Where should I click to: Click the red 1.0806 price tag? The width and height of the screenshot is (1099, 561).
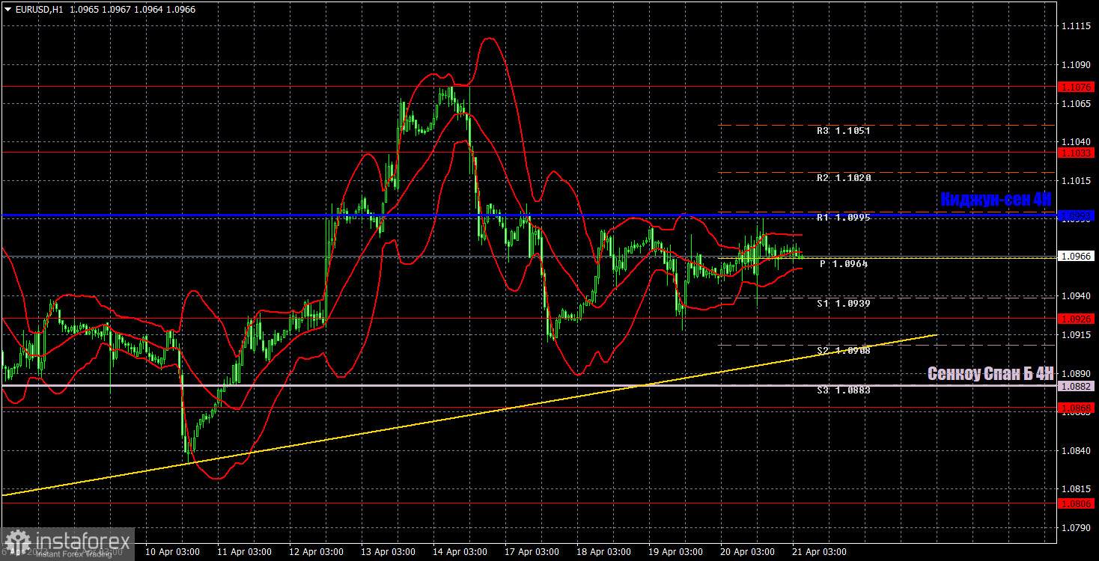[1077, 503]
